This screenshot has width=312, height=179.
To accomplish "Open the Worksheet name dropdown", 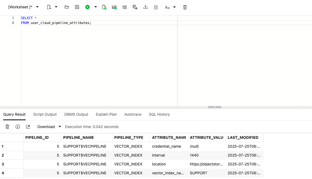I will tap(24, 7).
